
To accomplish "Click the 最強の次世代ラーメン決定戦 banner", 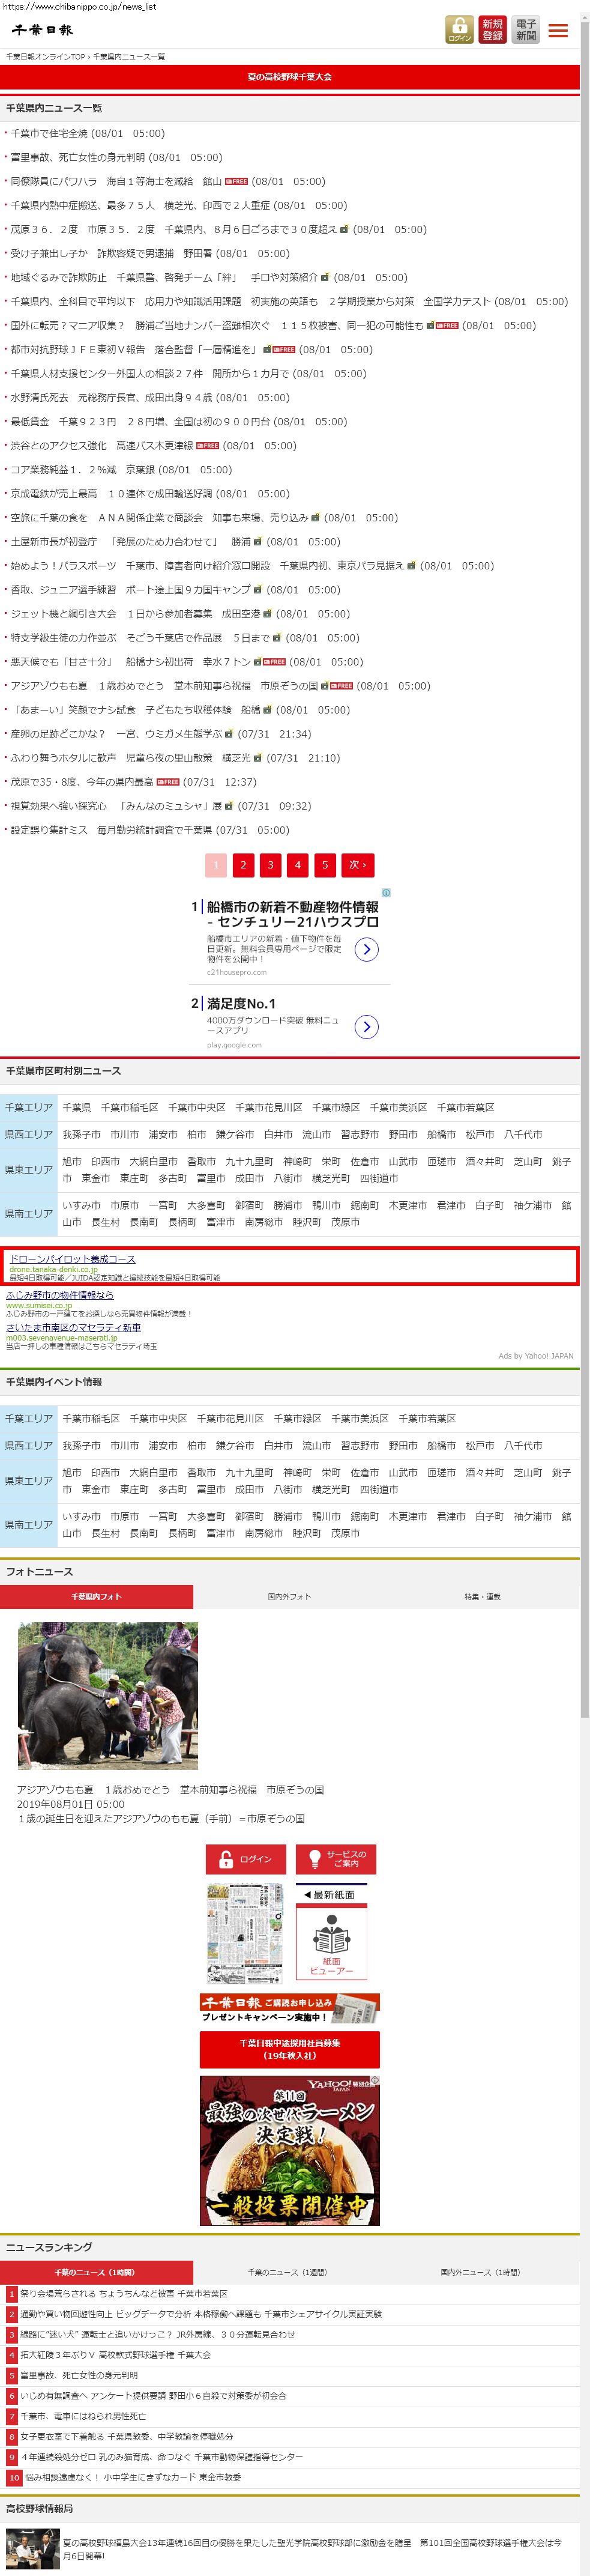I will coord(290,2150).
